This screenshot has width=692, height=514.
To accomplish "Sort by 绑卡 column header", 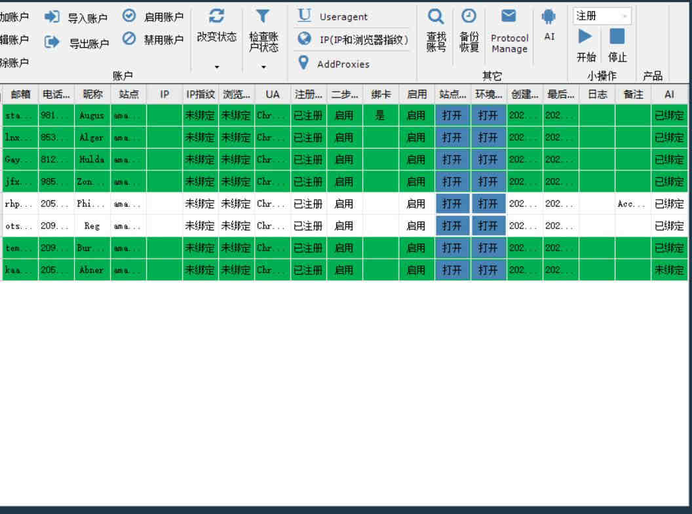I will (381, 94).
